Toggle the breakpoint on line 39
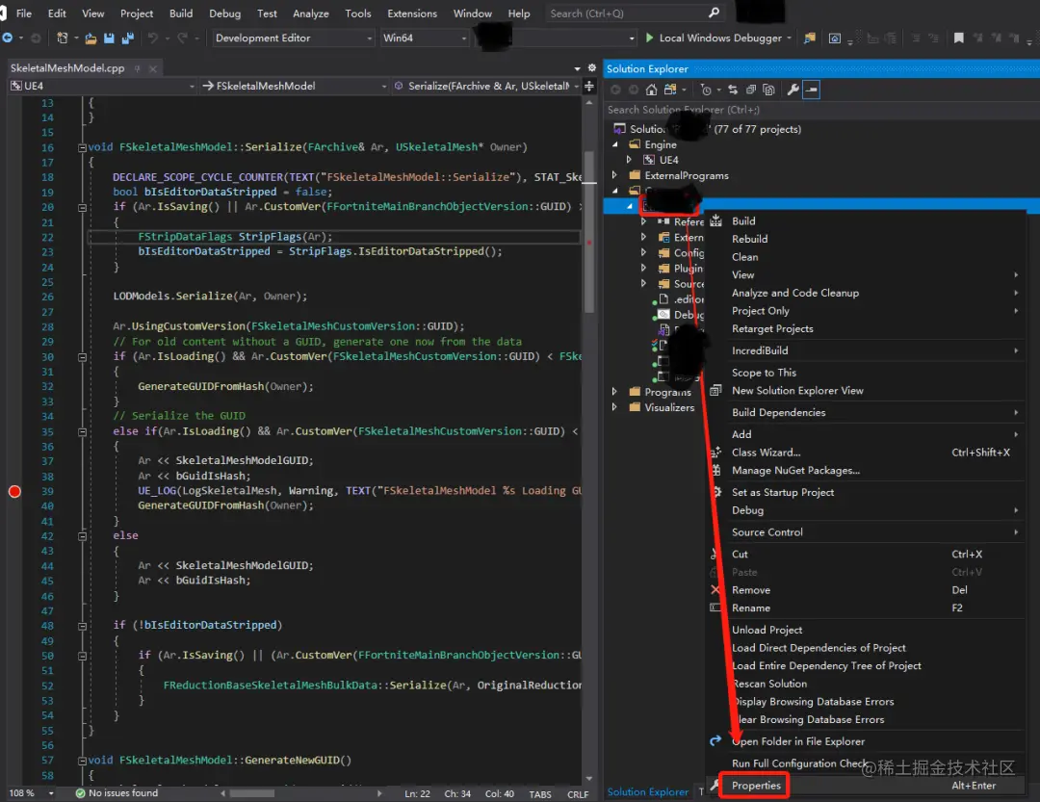The width and height of the screenshot is (1040, 802). [14, 492]
